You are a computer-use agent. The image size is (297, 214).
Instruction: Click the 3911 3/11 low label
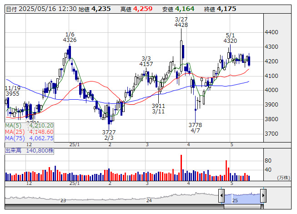click(158, 108)
